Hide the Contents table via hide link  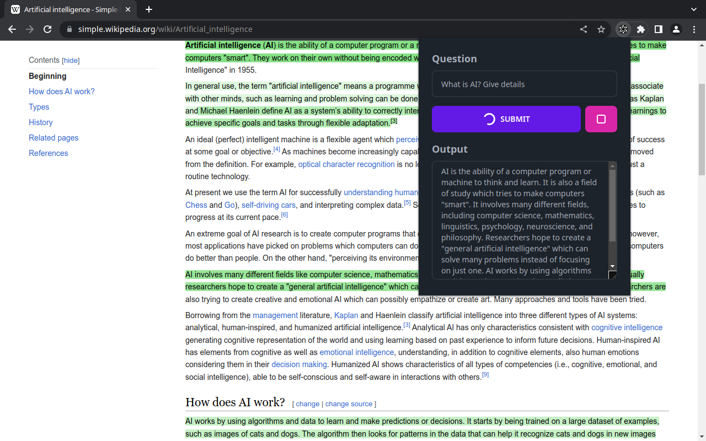(x=71, y=61)
